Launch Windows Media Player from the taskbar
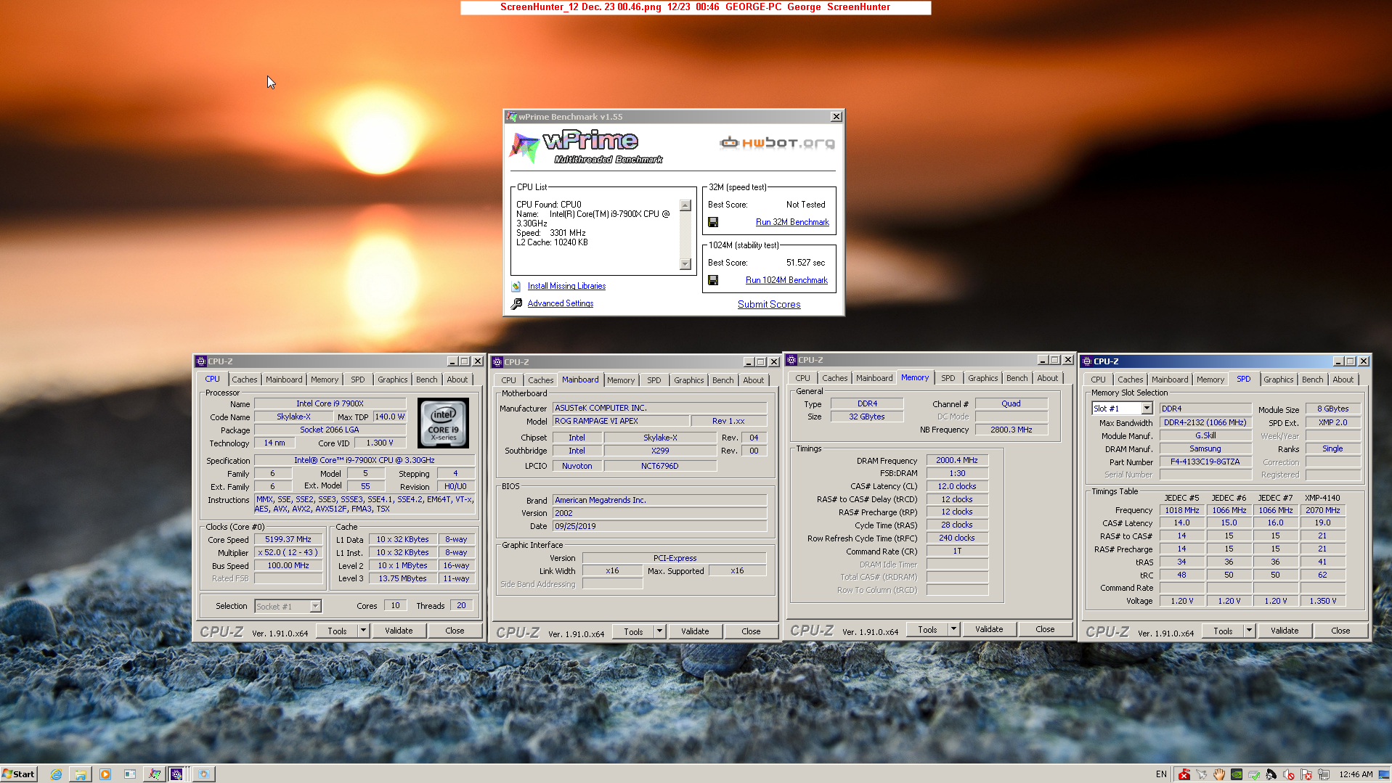This screenshot has width=1392, height=783. (x=105, y=774)
